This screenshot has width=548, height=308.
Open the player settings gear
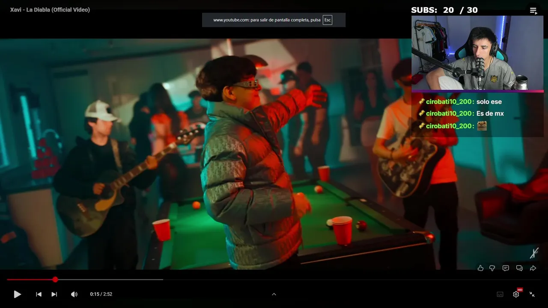pyautogui.click(x=516, y=294)
